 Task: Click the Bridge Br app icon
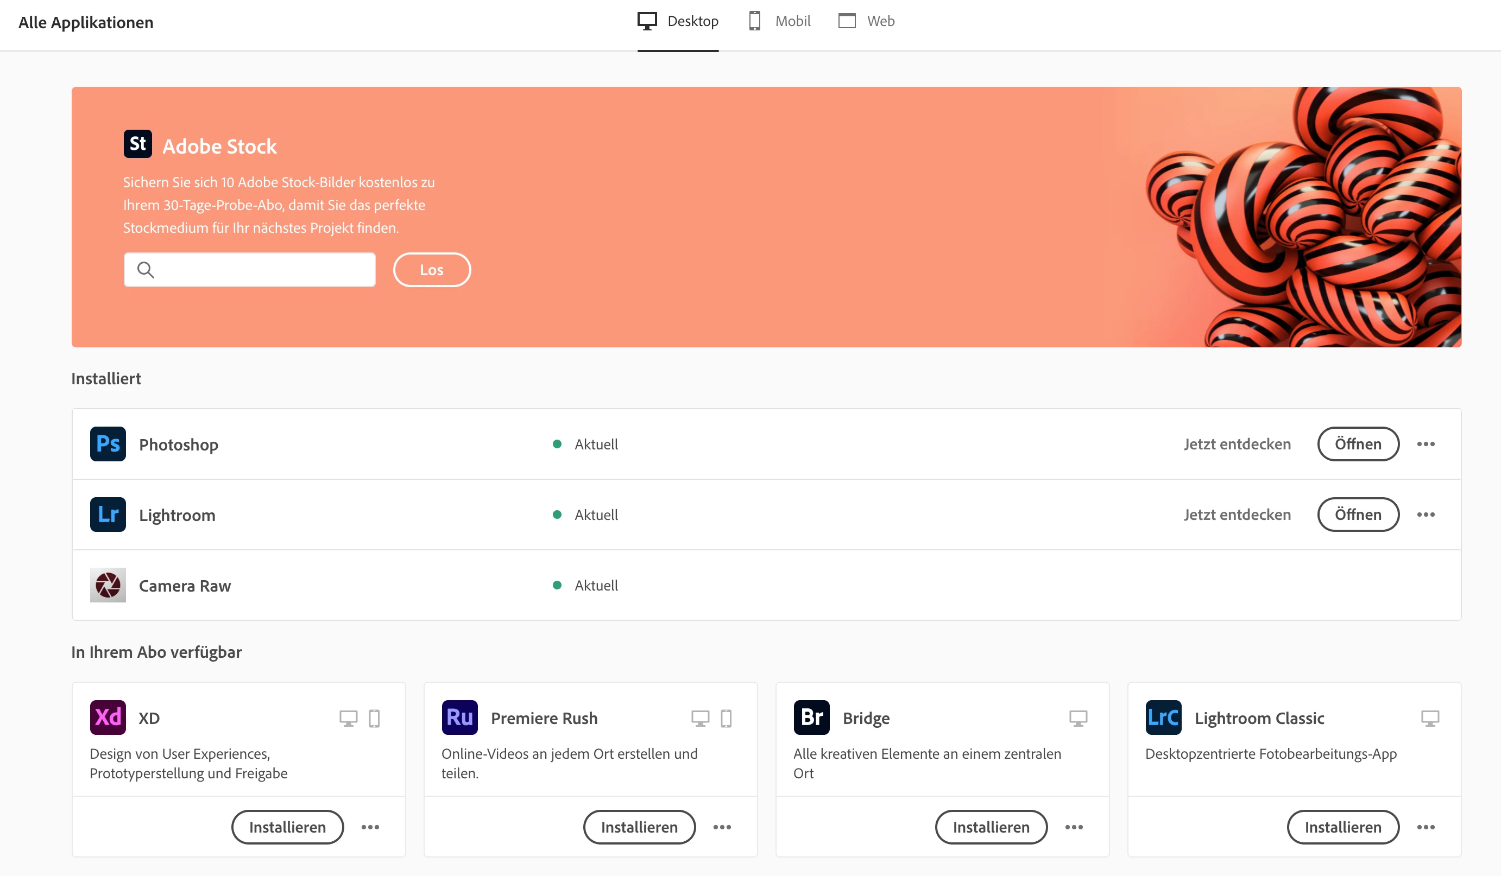(811, 718)
